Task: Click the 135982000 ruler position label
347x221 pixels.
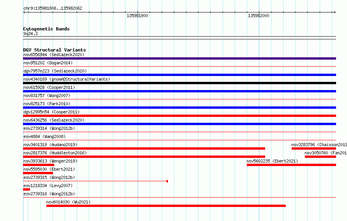Action: coord(258,16)
